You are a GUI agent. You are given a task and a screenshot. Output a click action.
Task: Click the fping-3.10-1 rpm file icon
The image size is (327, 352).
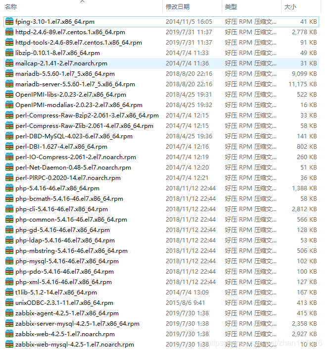9,21
